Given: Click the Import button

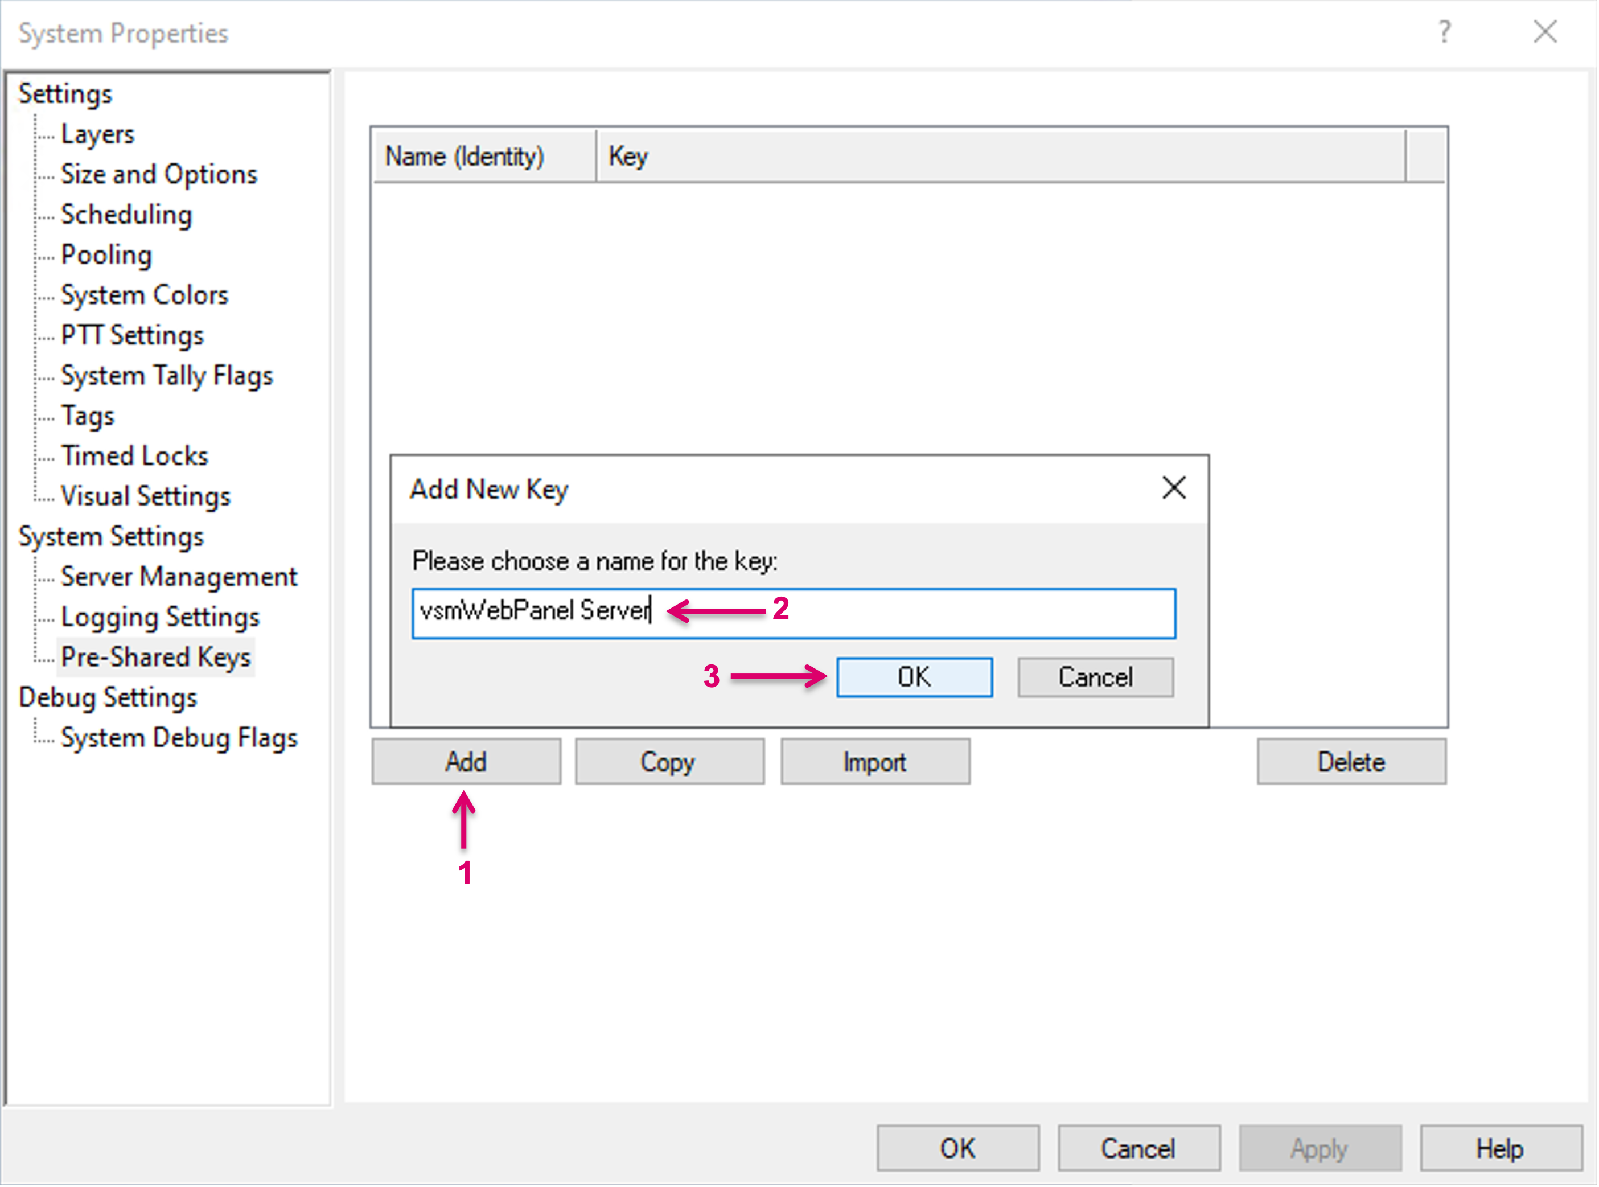Looking at the screenshot, I should pyautogui.click(x=875, y=762).
